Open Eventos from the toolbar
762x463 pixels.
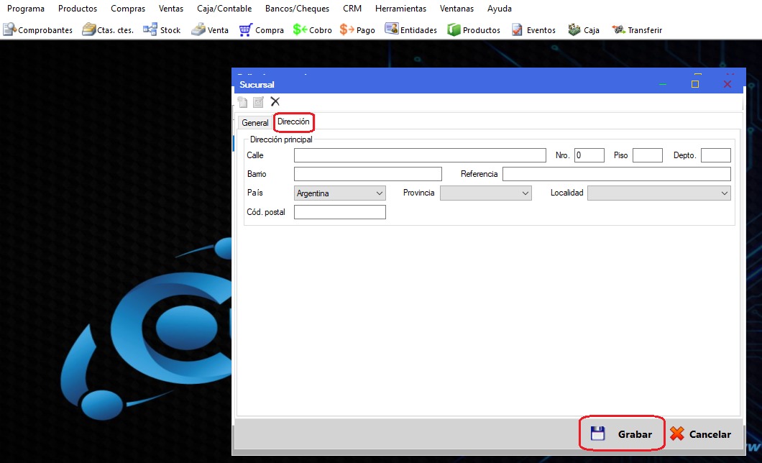(x=533, y=30)
